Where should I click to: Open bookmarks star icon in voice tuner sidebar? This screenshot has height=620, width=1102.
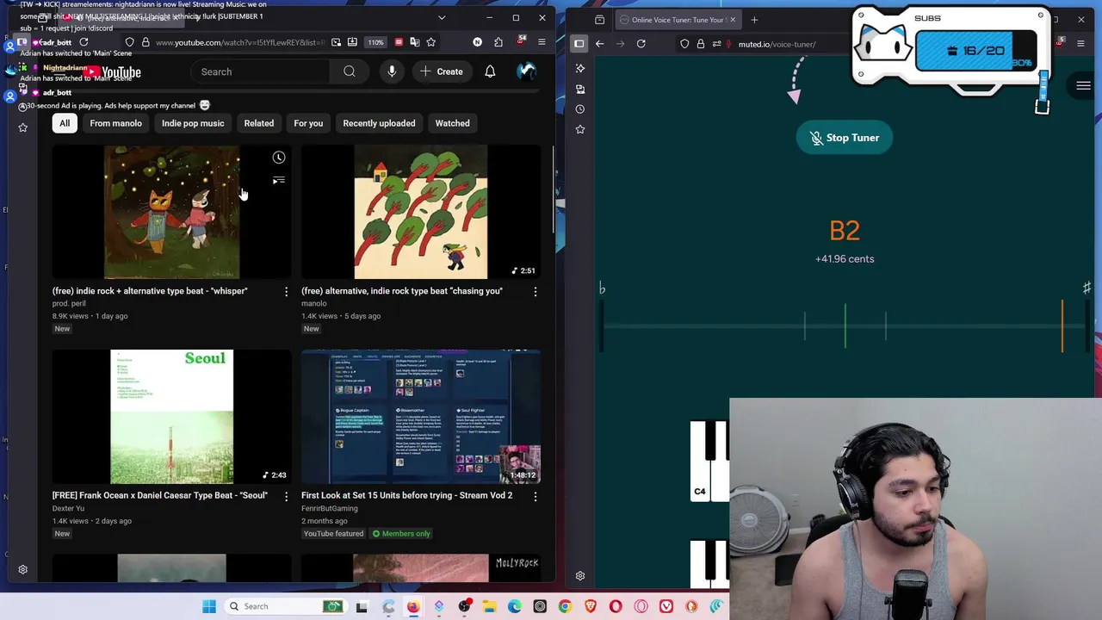580,129
